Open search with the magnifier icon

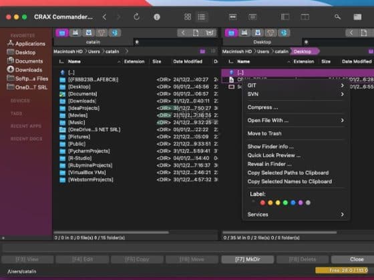(x=337, y=17)
